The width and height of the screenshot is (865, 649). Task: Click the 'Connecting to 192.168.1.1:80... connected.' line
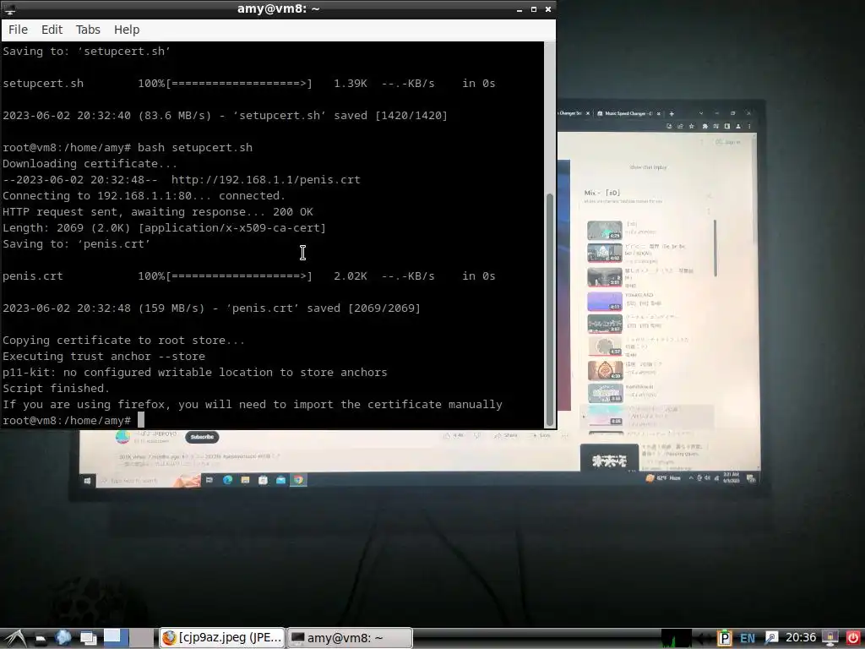point(144,196)
